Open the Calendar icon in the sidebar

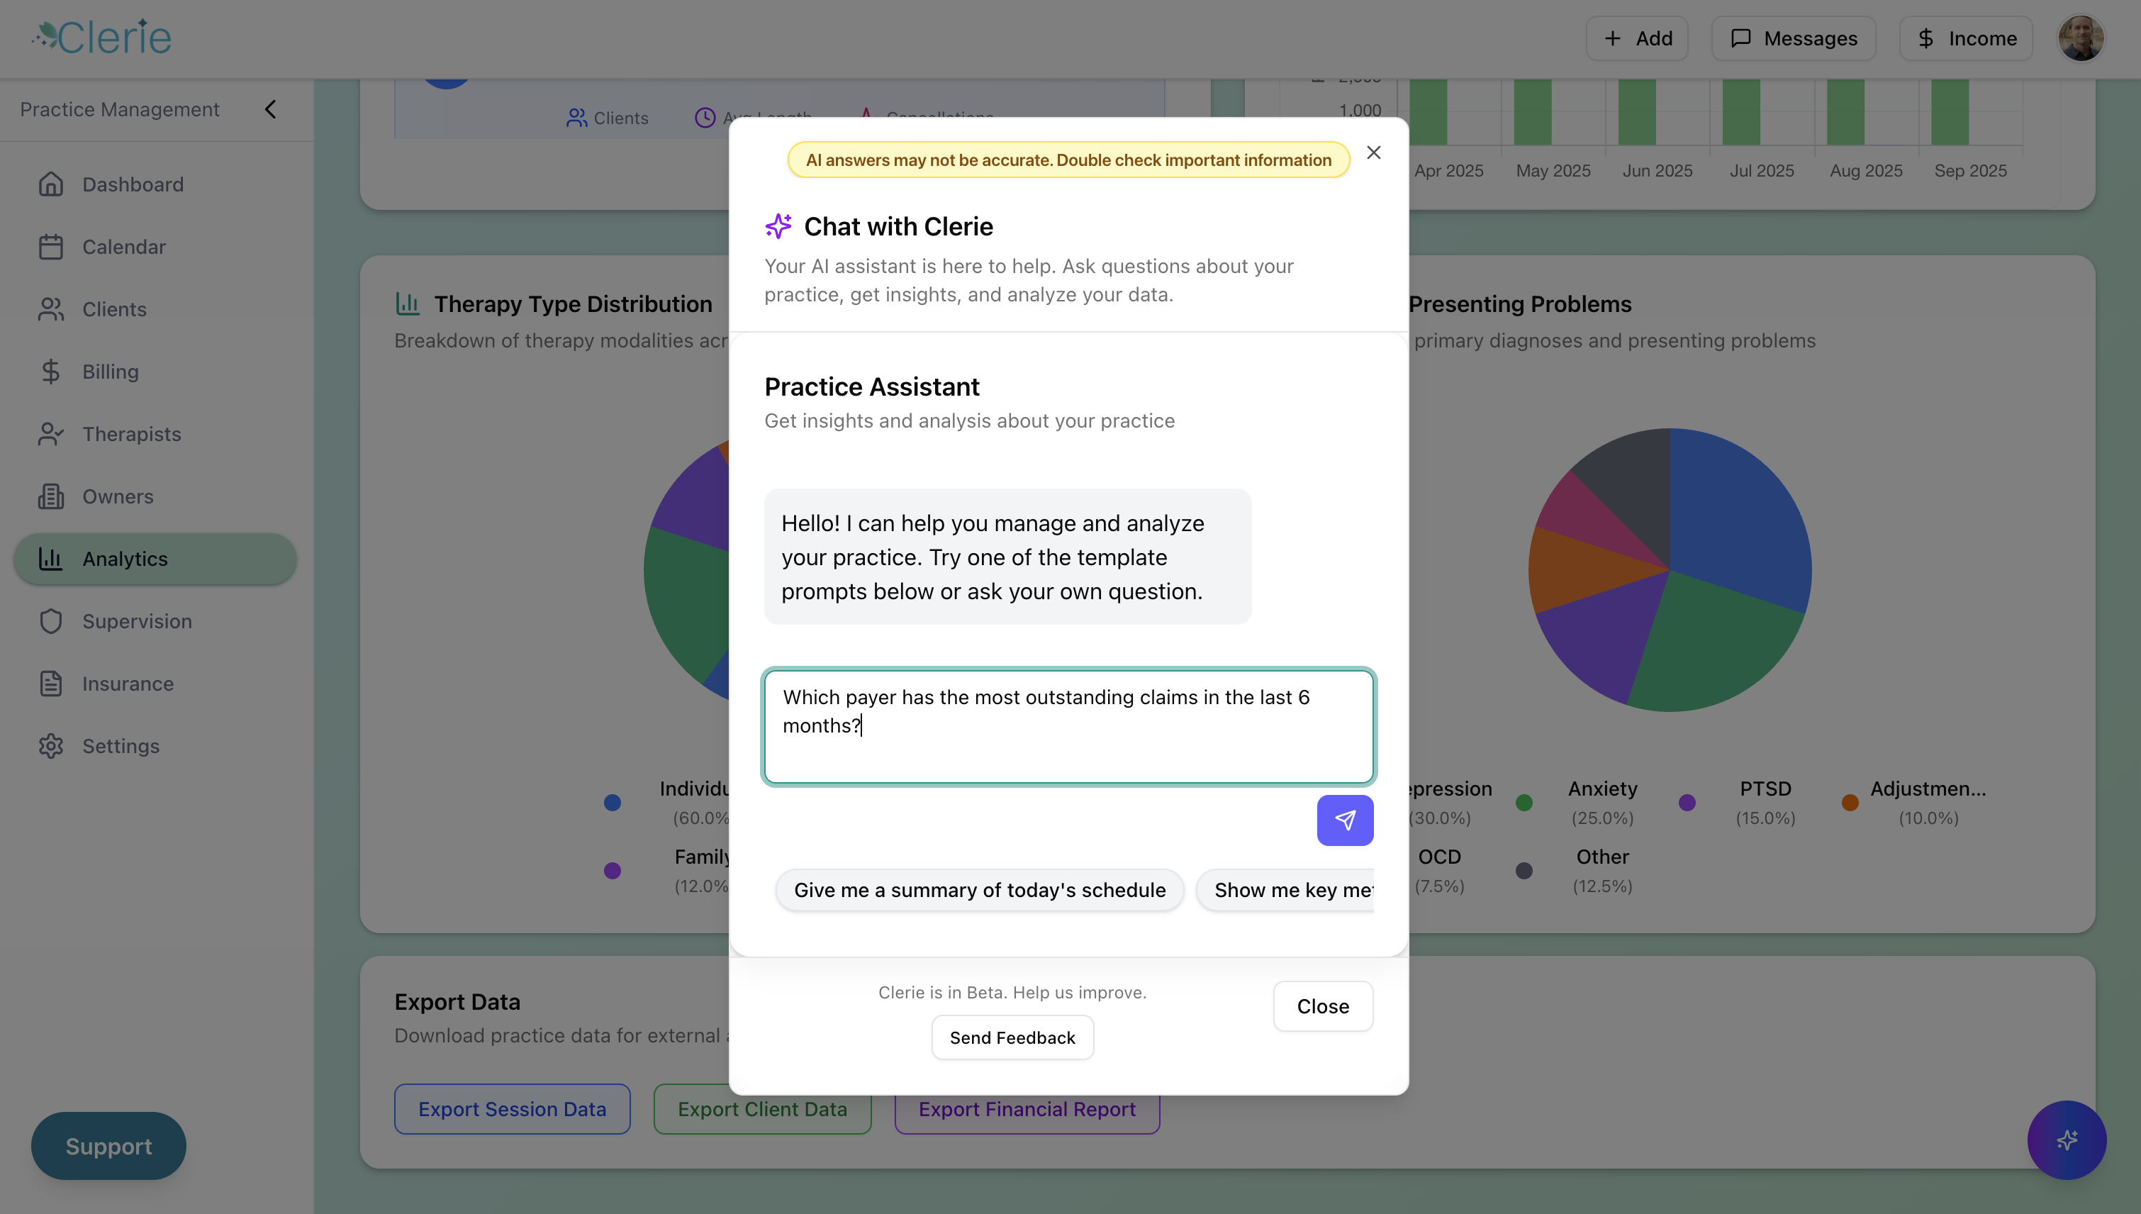click(52, 247)
